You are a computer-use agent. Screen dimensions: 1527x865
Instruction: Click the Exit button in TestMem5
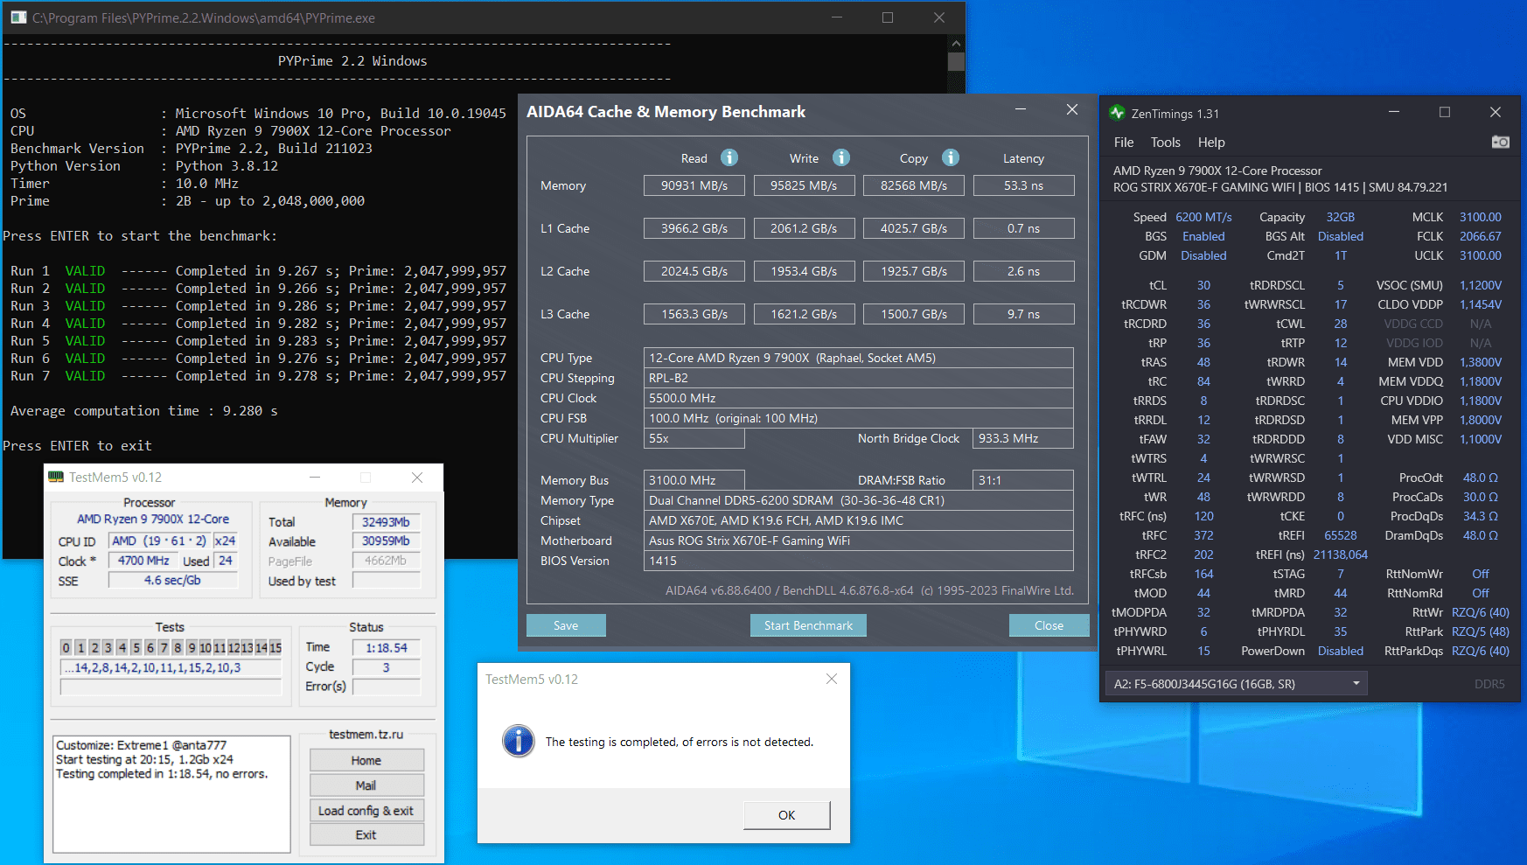click(x=366, y=835)
